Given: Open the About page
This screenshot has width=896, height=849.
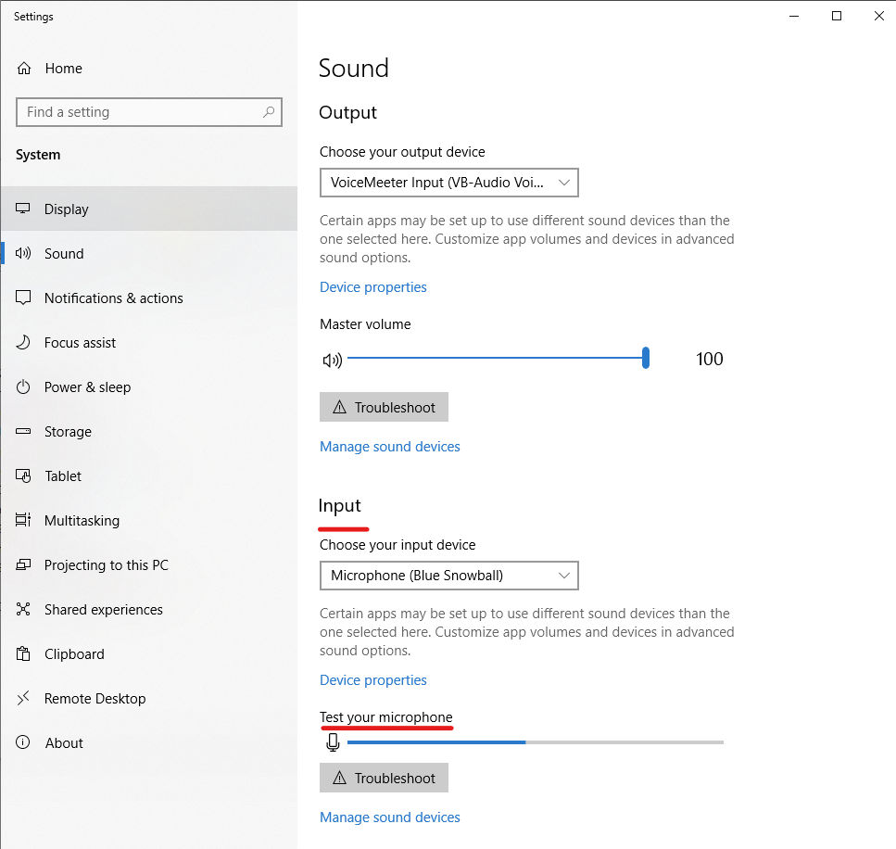Looking at the screenshot, I should pos(149,742).
